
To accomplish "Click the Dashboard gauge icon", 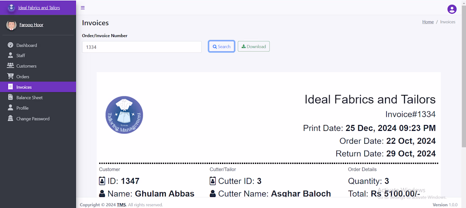I will [11, 45].
